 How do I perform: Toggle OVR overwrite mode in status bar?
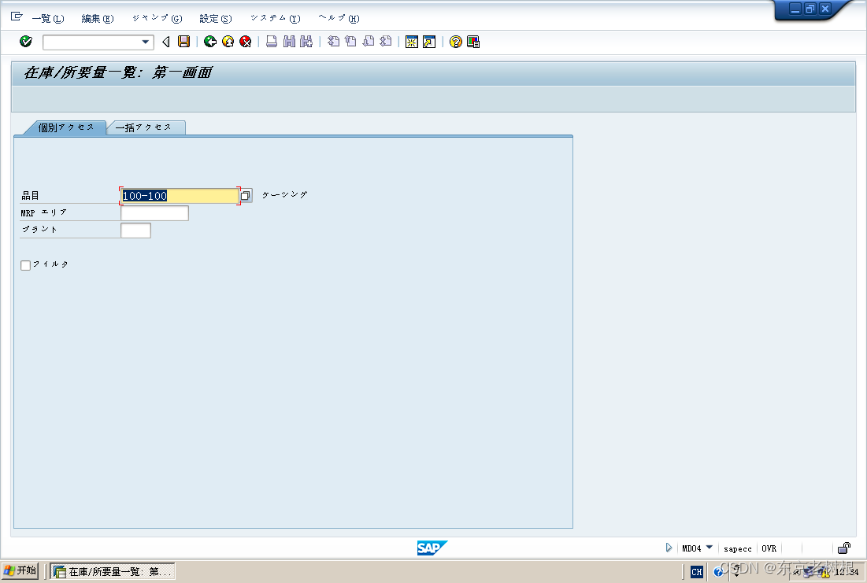[769, 548]
